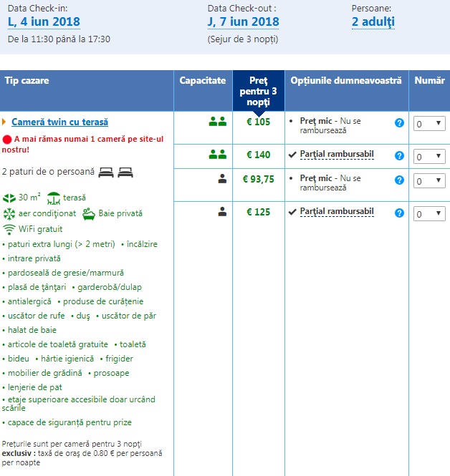Click help icon beside €105 Preț mic option
The image size is (450, 476).
click(399, 123)
